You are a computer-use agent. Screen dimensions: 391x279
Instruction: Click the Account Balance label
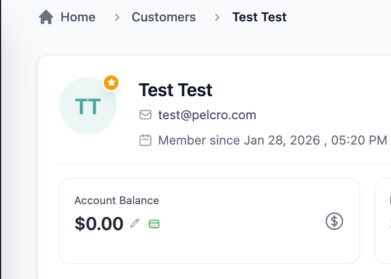[116, 200]
